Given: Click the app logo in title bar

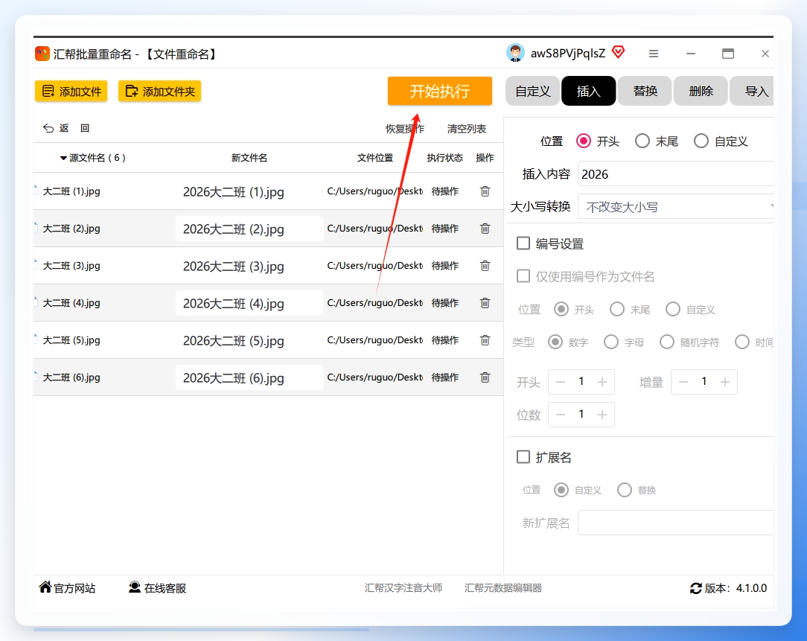Looking at the screenshot, I should (42, 54).
